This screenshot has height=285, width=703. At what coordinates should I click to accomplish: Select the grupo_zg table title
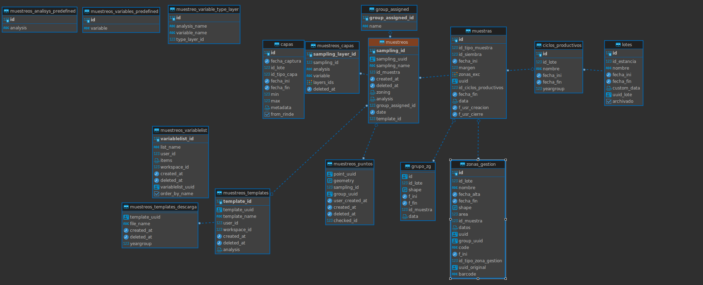(421, 166)
